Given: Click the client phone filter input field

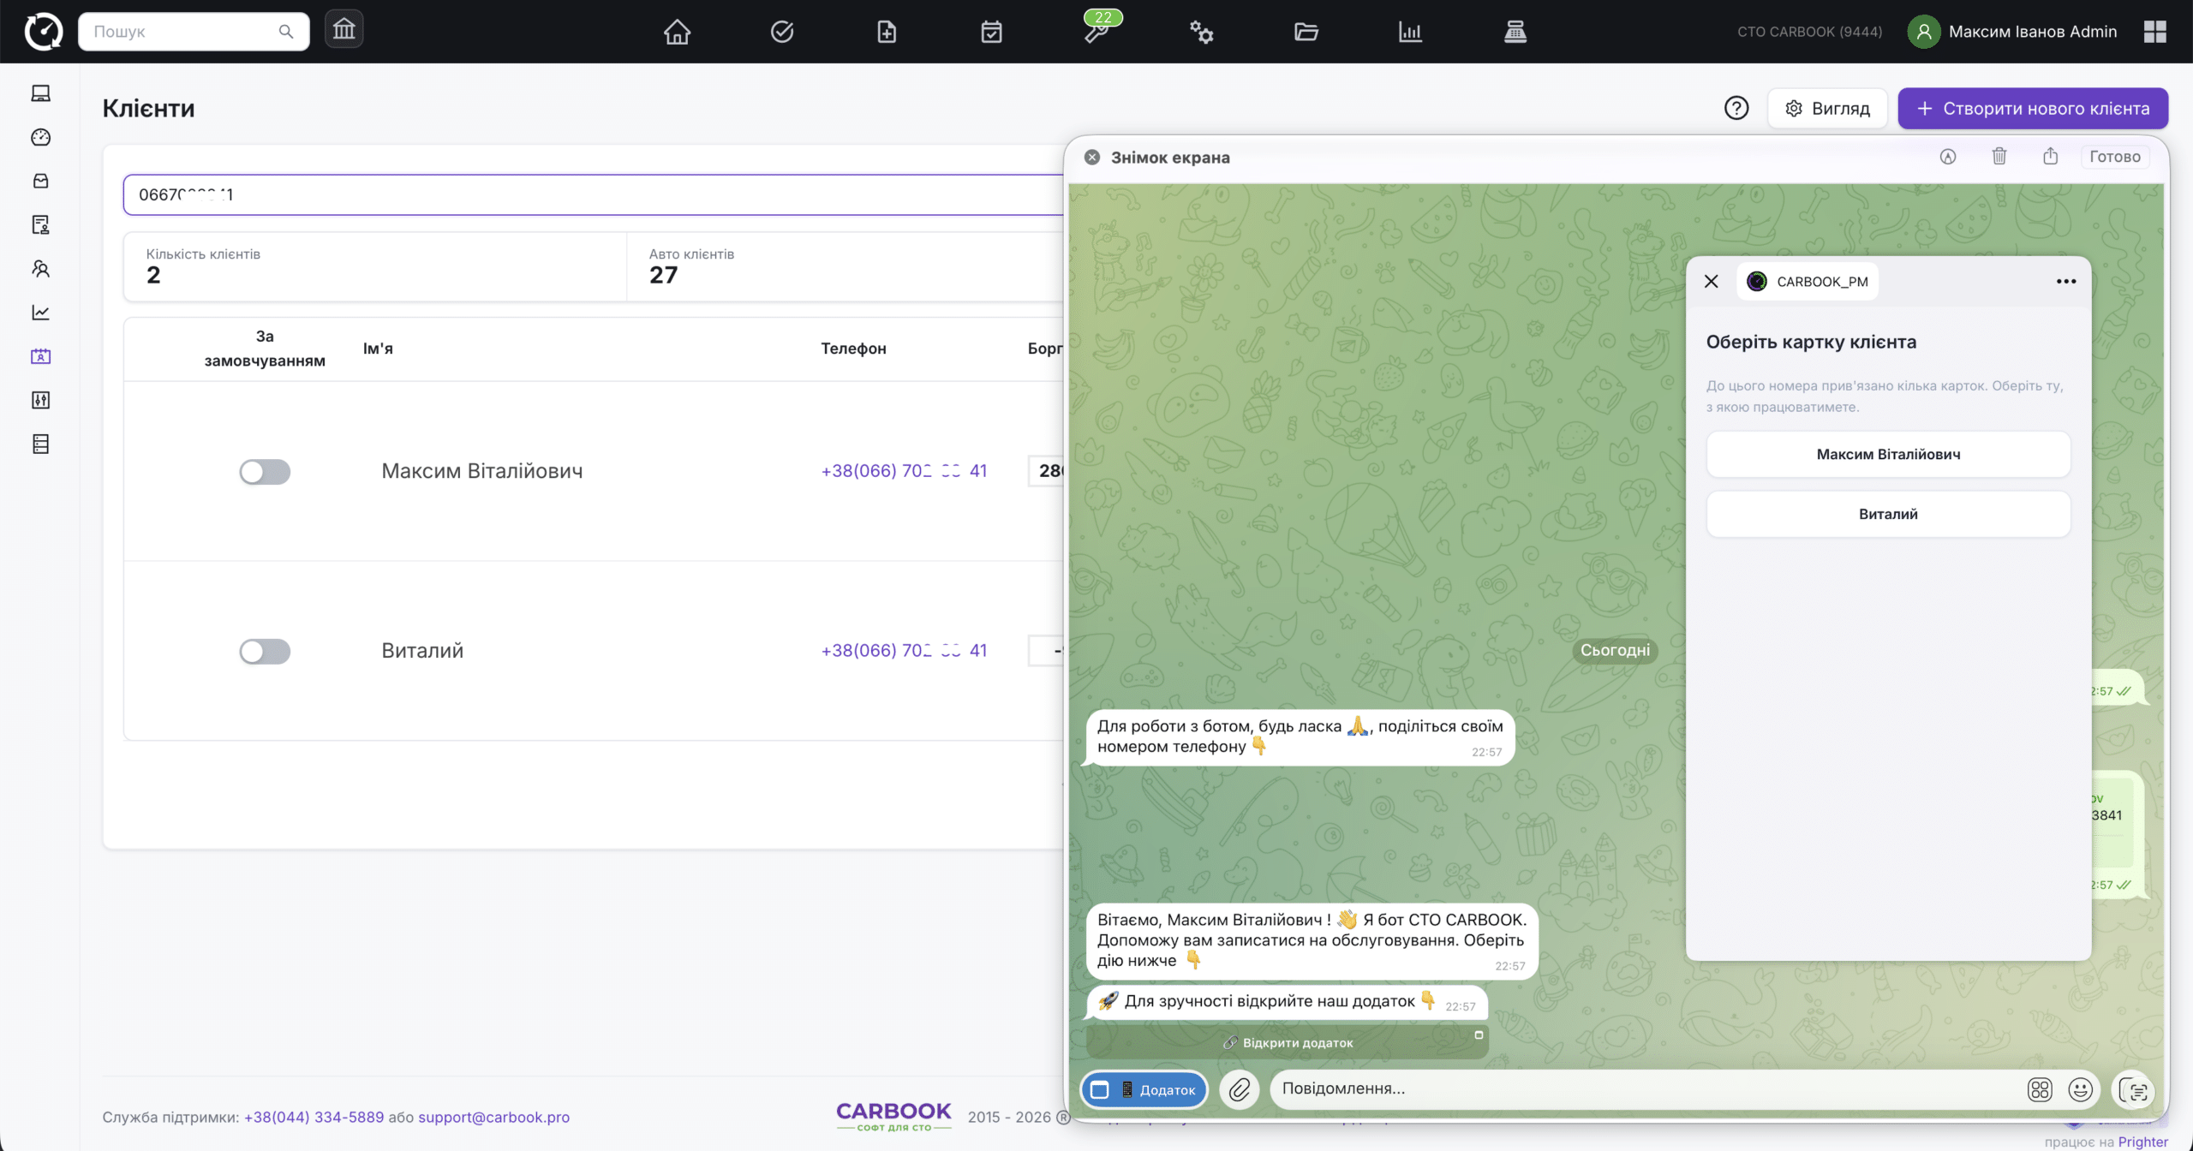Looking at the screenshot, I should click(593, 194).
